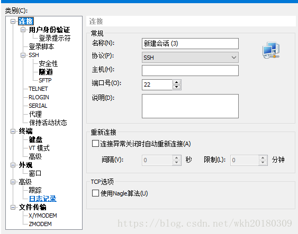Open 高级 under 终端
The height and width of the screenshot is (234, 298).
pos(35,156)
